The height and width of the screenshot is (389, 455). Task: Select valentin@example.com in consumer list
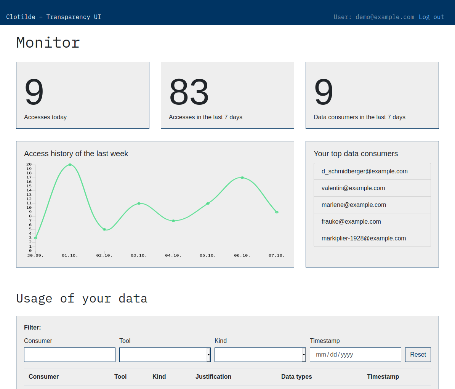click(353, 188)
